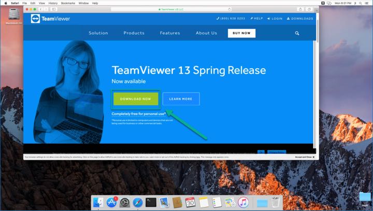Viewport: 373px width, 211px height.
Task: Open Reminders from the dock
Action: [217, 202]
